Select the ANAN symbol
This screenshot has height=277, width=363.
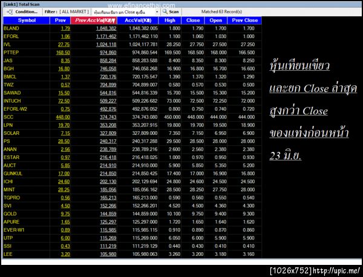tap(10, 149)
